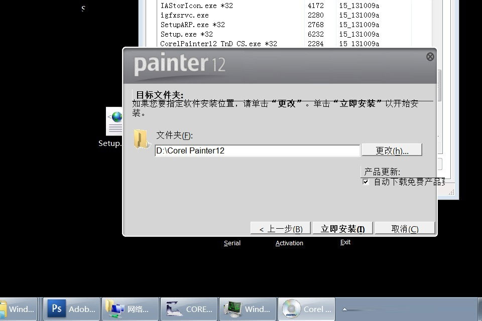Screen dimensions: 482x321
Task: Start installation with 立即安装(I)
Action: click(x=342, y=229)
